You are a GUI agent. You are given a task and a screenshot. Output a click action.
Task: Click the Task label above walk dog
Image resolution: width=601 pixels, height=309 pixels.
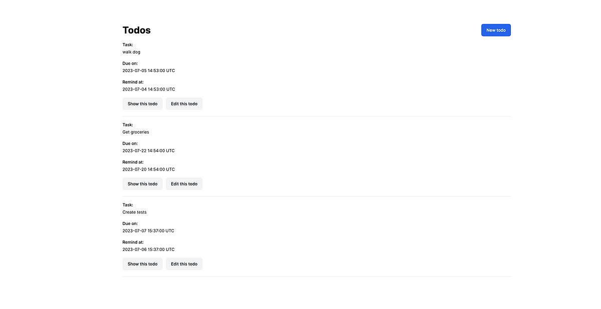128,44
